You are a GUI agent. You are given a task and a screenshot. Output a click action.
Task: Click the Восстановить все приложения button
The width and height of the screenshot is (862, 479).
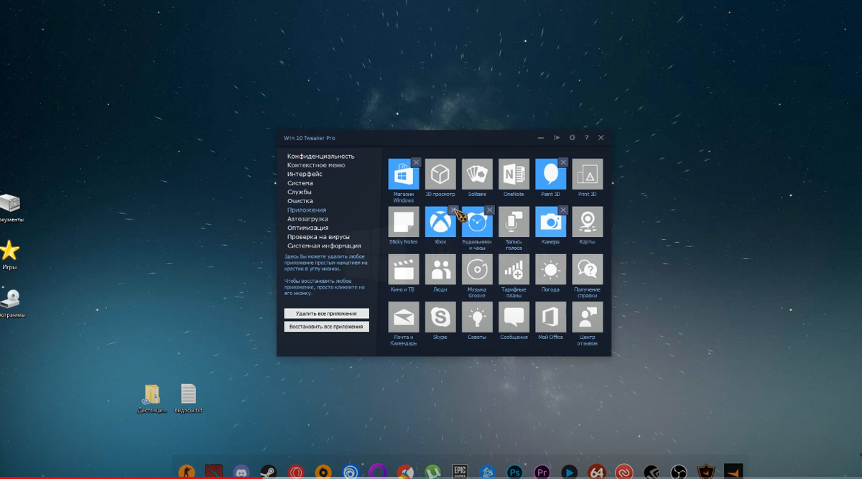[326, 327]
